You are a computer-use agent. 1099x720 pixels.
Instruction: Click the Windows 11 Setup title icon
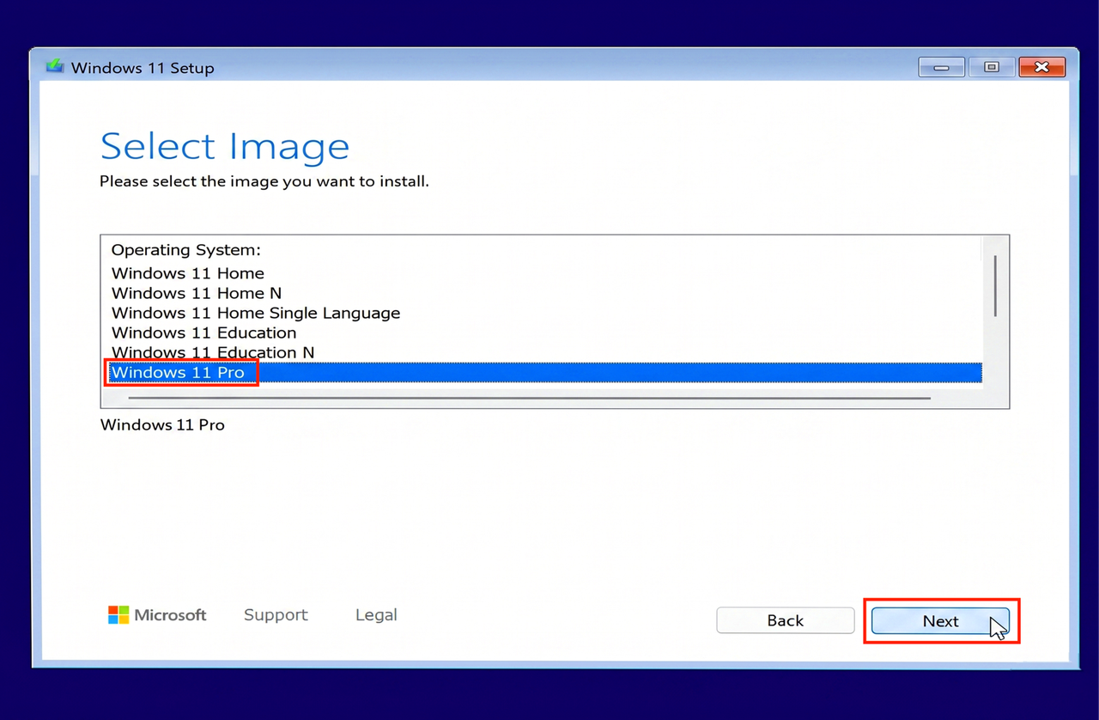(55, 67)
